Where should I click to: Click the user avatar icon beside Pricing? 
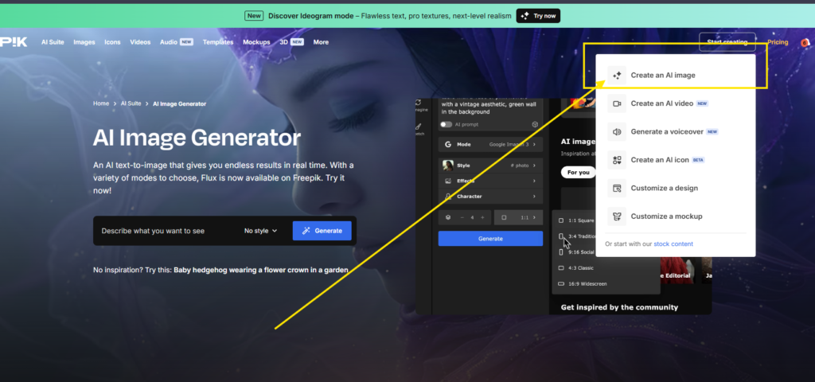click(805, 42)
